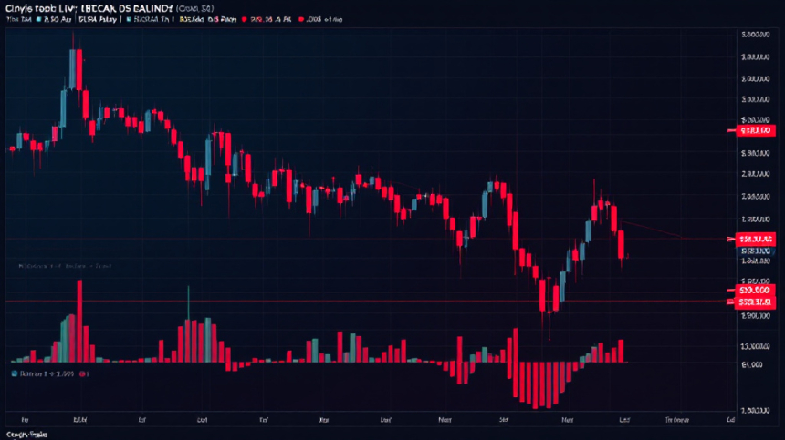Click the red circle icon in indicator legend

click(82, 373)
